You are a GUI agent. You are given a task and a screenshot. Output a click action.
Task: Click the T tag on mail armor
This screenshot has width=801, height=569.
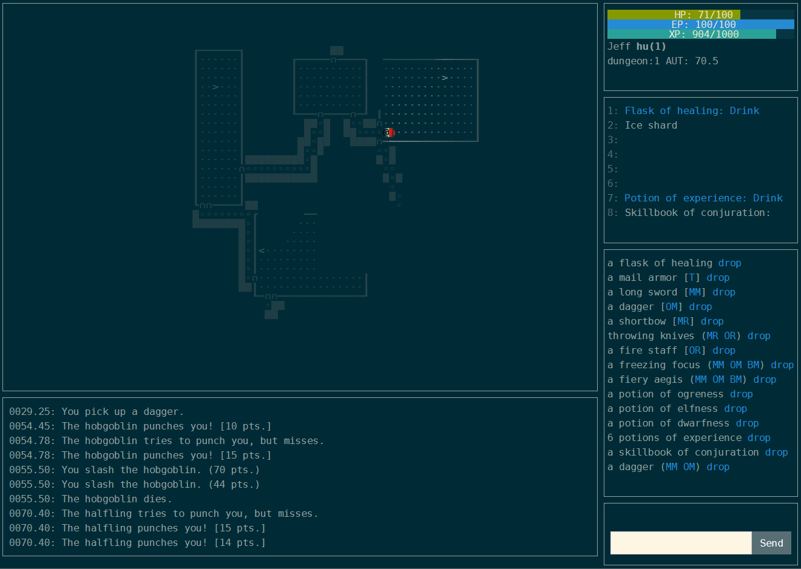692,277
